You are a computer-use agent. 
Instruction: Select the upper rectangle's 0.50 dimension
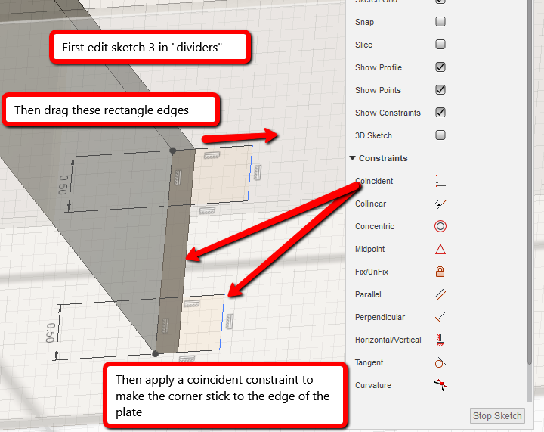coord(63,185)
